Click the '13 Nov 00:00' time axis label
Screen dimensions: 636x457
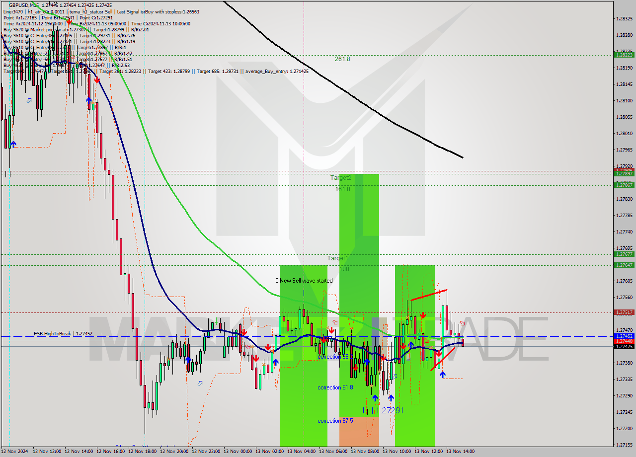pos(238,452)
